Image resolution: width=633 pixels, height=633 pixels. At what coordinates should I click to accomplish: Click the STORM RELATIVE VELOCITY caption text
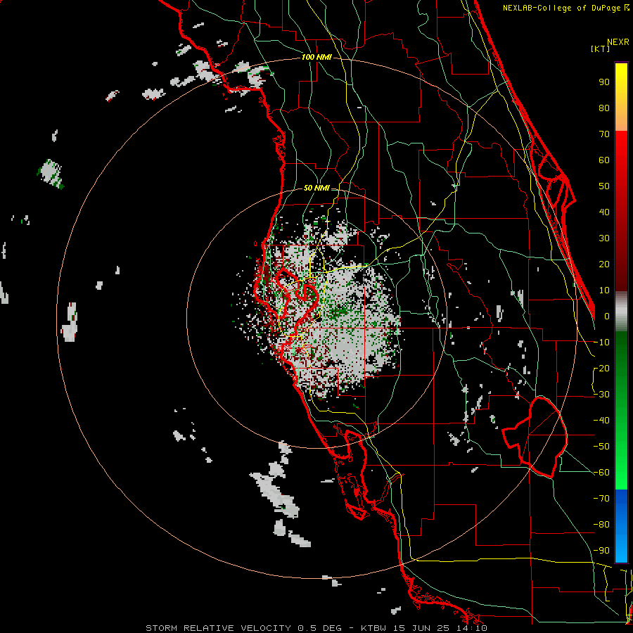(218, 628)
